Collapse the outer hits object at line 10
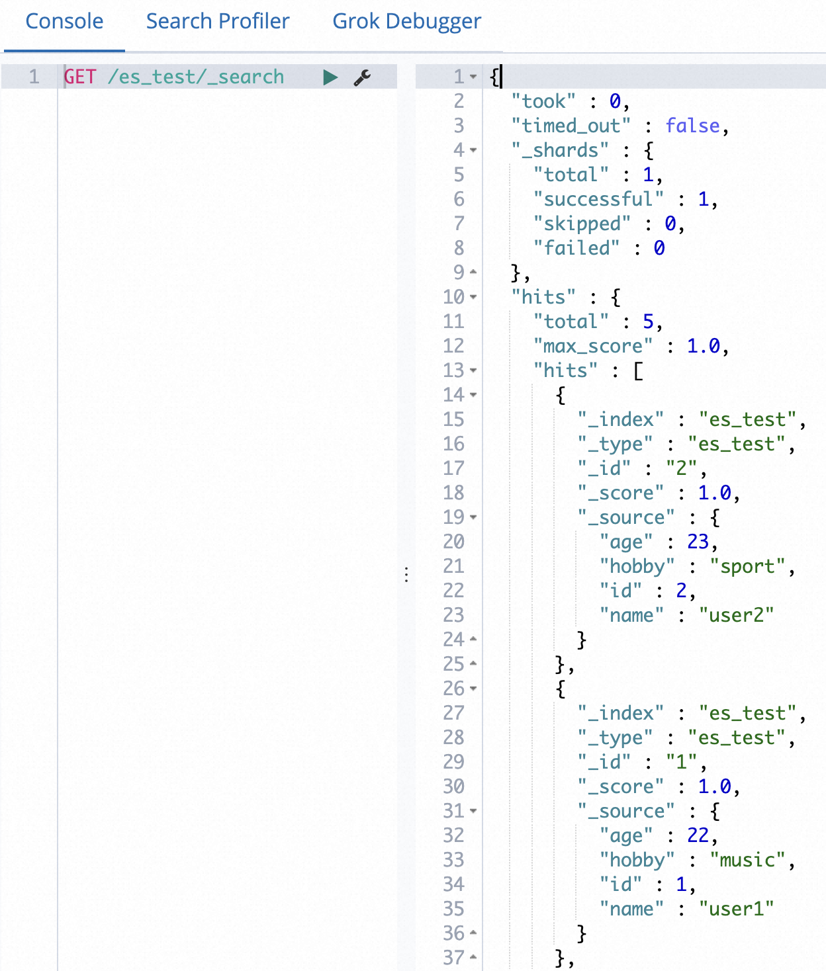This screenshot has width=826, height=971. point(473,297)
